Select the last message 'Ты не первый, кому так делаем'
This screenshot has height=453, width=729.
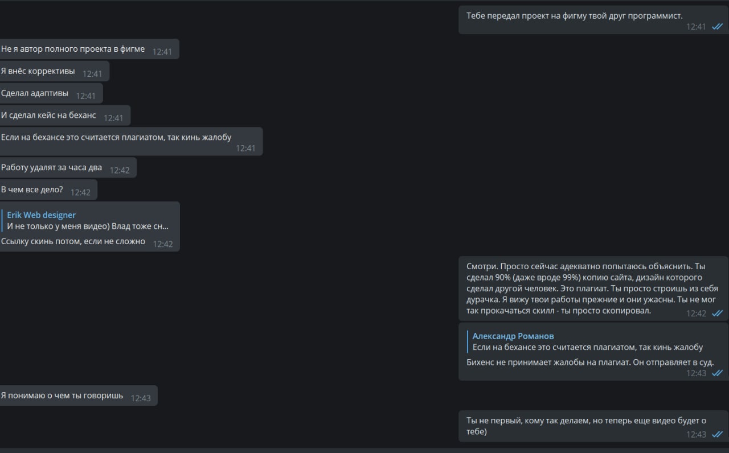tap(586, 421)
